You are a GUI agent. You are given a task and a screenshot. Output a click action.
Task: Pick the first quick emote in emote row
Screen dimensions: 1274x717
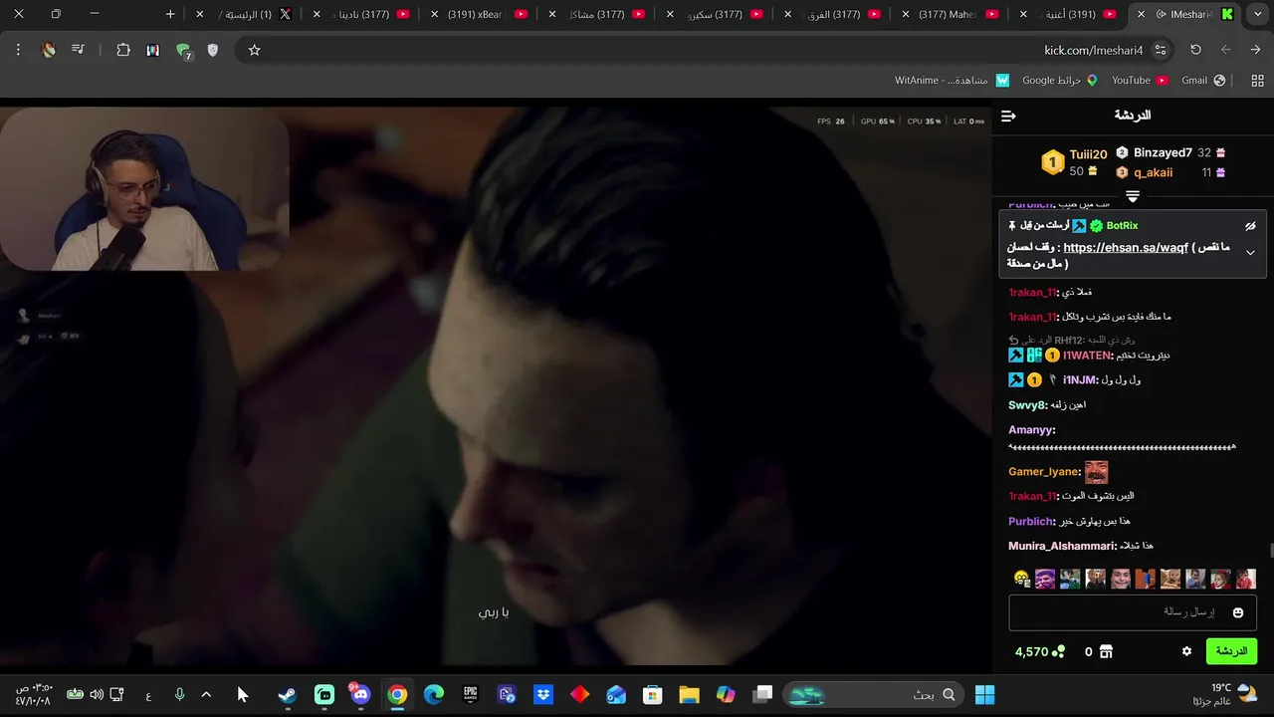[x=1021, y=579]
